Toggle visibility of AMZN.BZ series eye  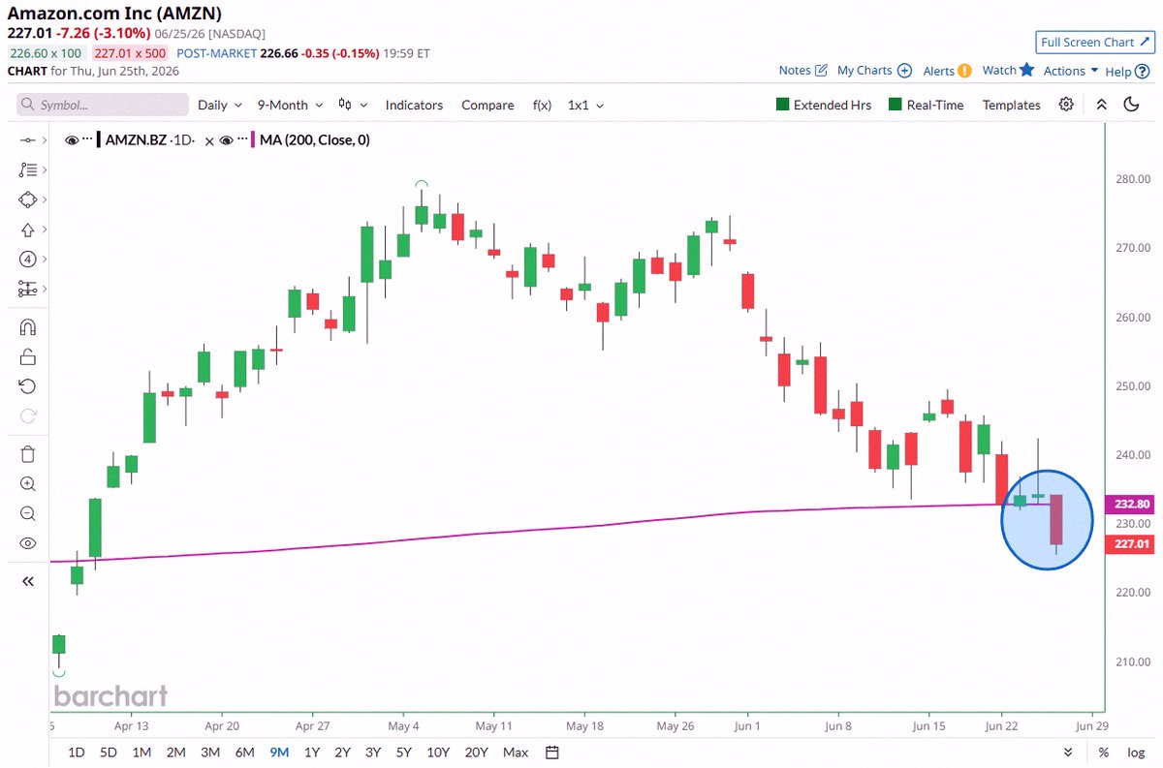71,140
